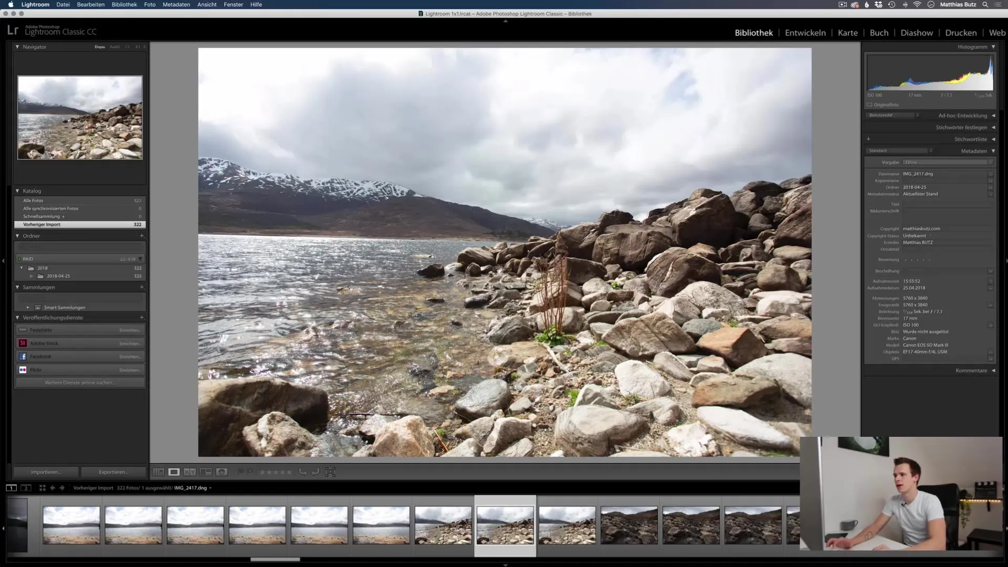Flag photo as rejected
The height and width of the screenshot is (567, 1008).
point(250,472)
